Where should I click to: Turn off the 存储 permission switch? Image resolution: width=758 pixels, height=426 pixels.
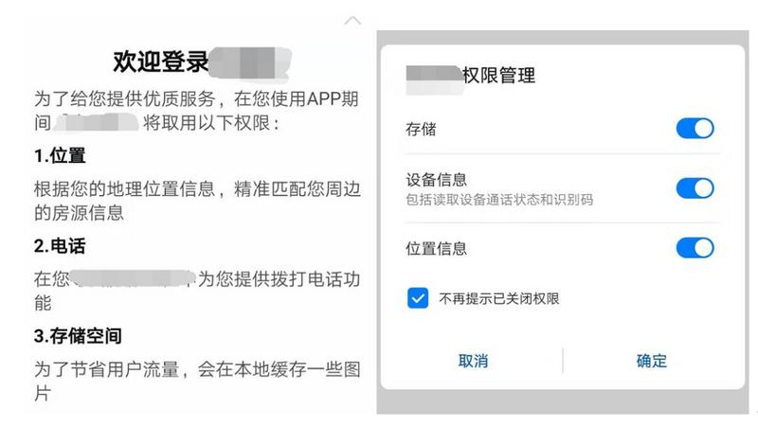point(695,129)
